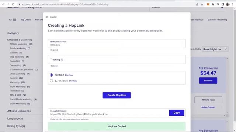Preview the DEFAULT landing page
The width and height of the screenshot is (236, 132).
tap(69, 75)
